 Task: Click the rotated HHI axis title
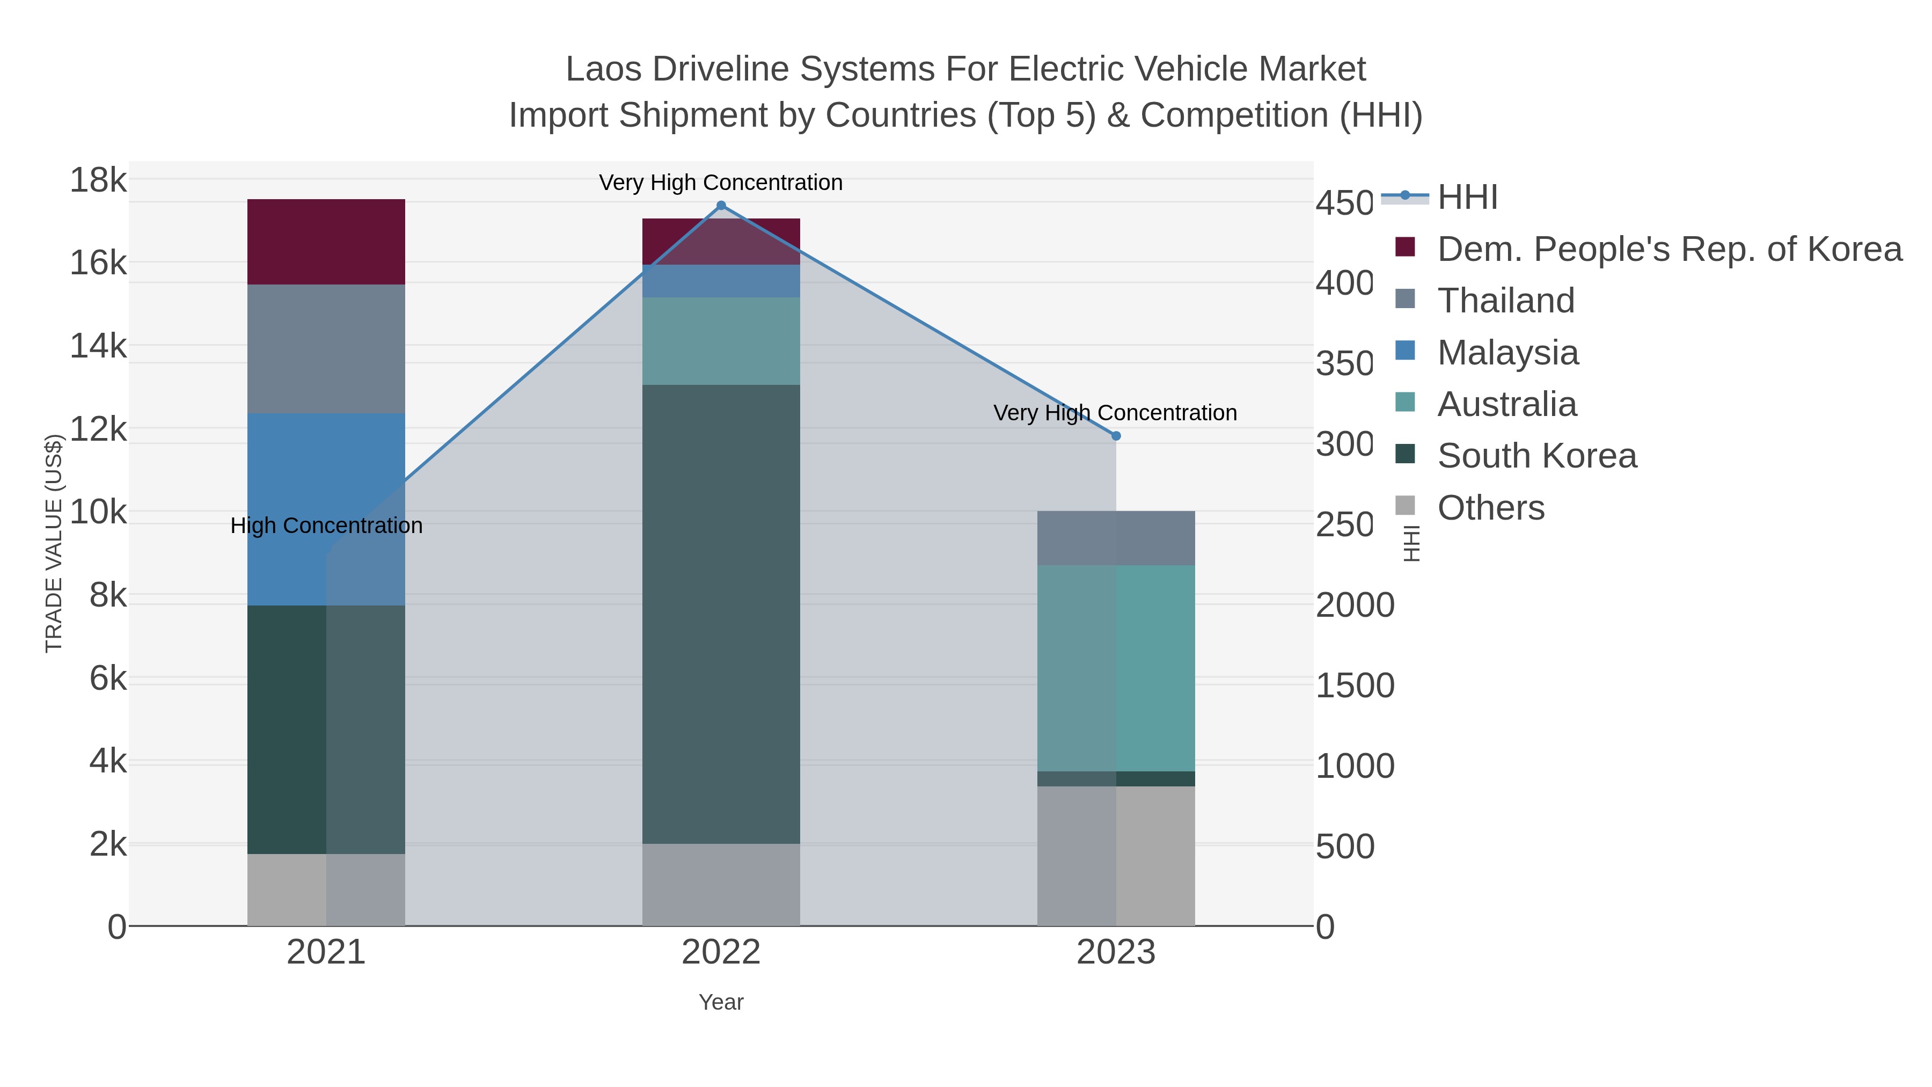click(1411, 543)
